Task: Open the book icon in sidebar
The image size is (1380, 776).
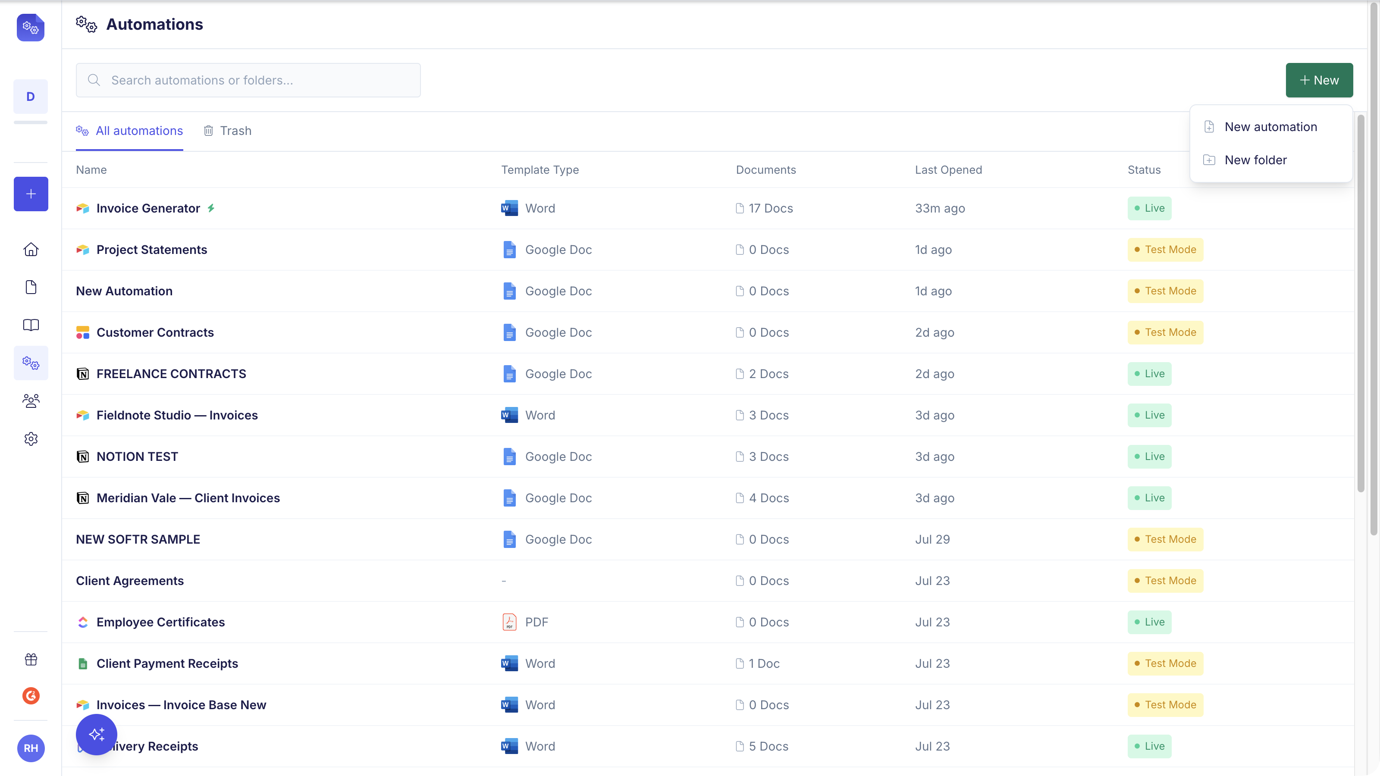Action: coord(31,325)
